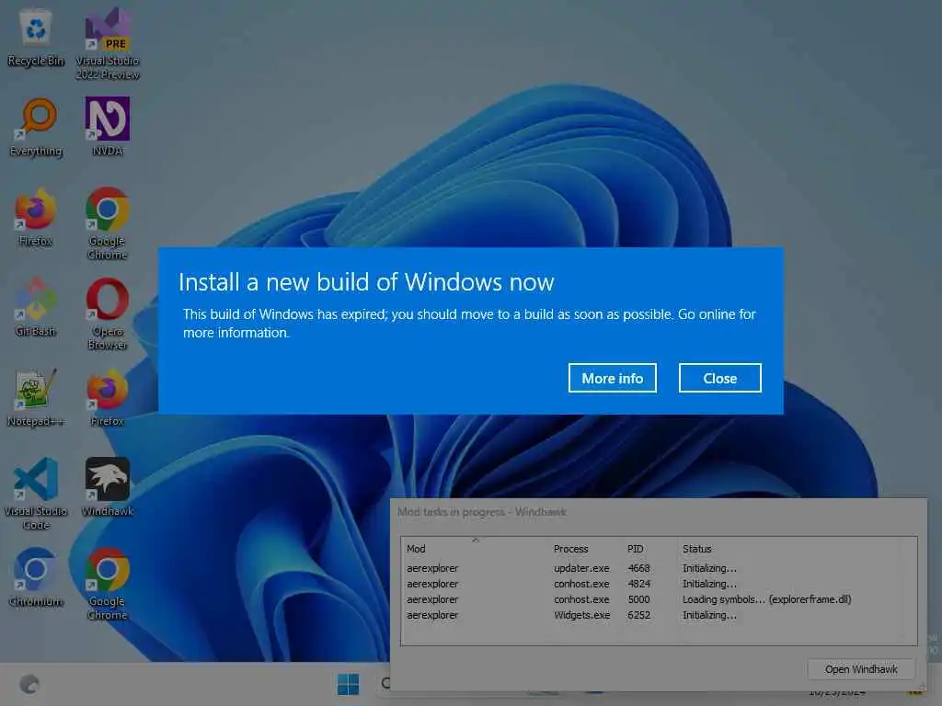Launch the Chromium shortcut

point(36,577)
